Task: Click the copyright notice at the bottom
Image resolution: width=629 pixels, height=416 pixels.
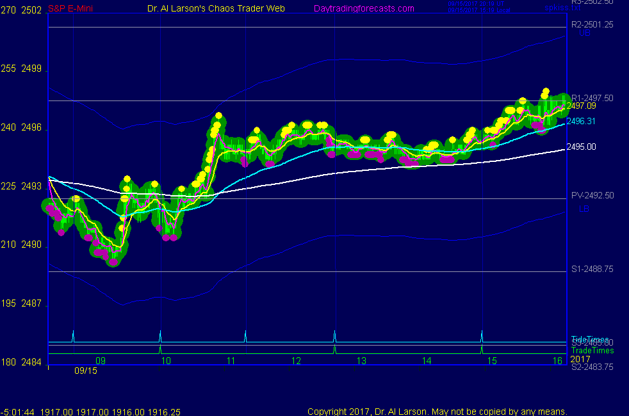Action: click(x=437, y=412)
